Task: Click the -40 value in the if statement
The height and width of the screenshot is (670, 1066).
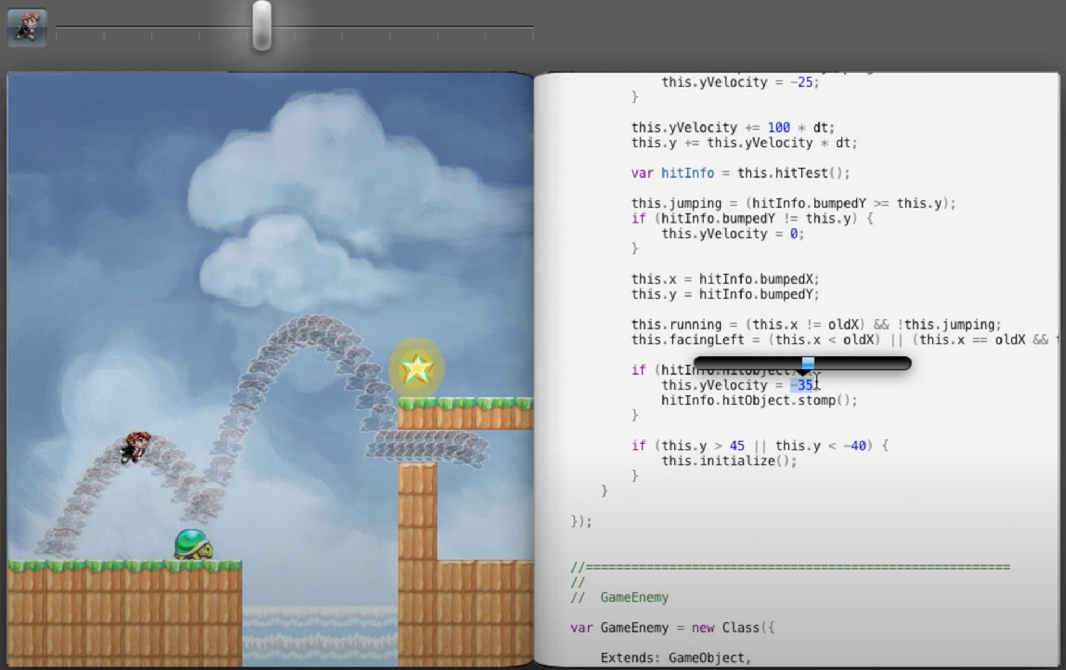Action: click(854, 446)
